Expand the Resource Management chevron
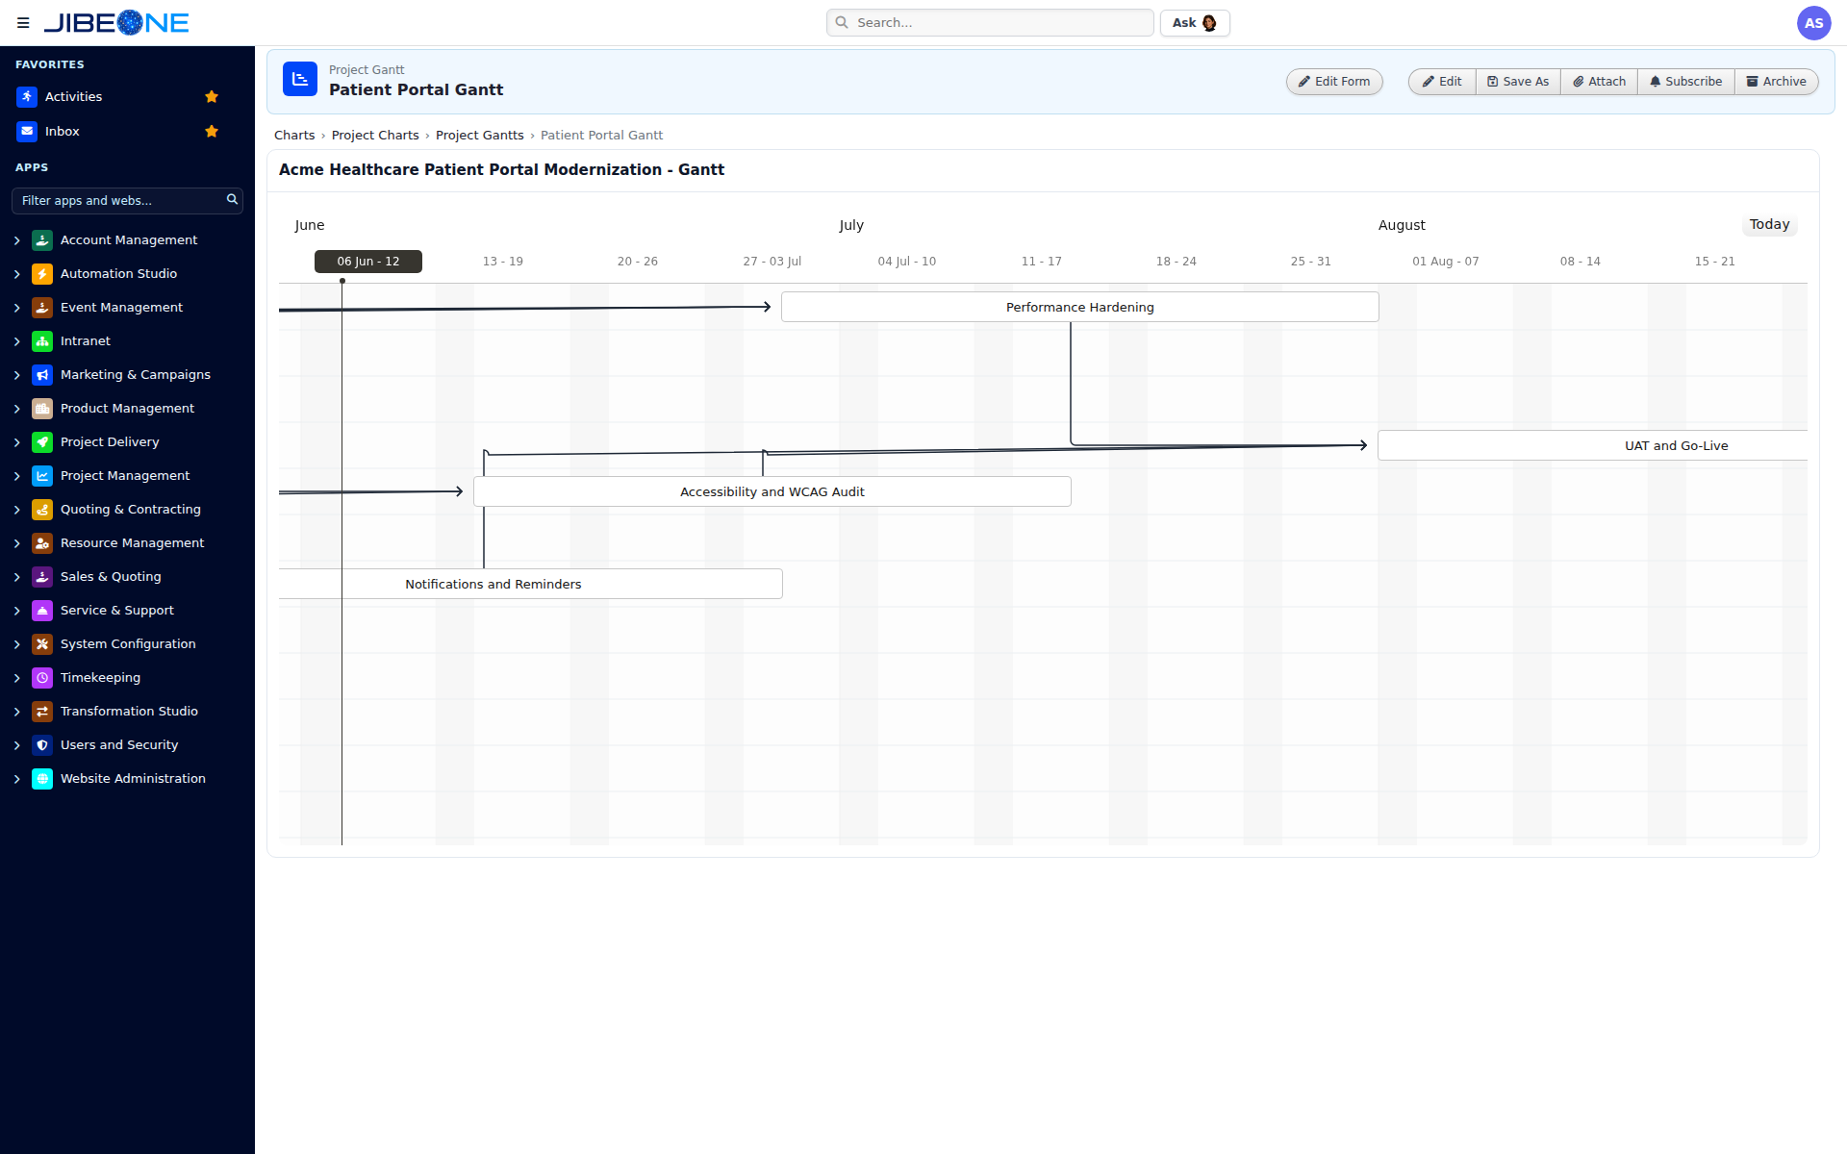 16,543
